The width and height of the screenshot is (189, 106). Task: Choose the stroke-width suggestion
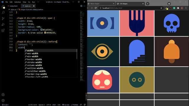point(50,62)
